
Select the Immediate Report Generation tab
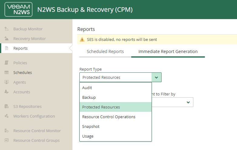coord(168,52)
